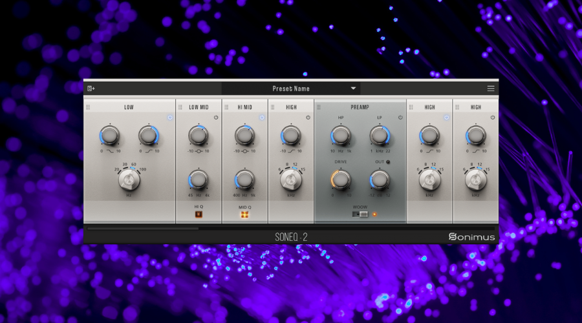Screen dimensions: 582x323
Task: Toggle power on the HI MID module
Action: (262, 118)
